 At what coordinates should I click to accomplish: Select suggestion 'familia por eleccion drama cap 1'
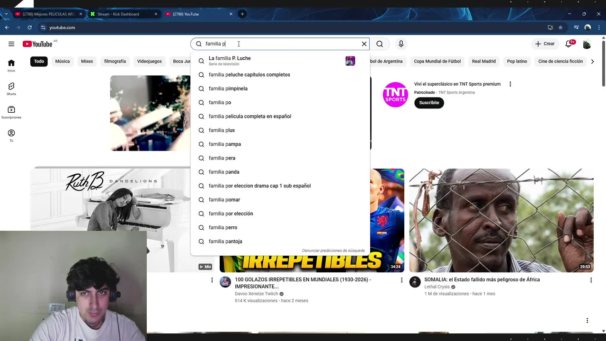[x=280, y=186]
